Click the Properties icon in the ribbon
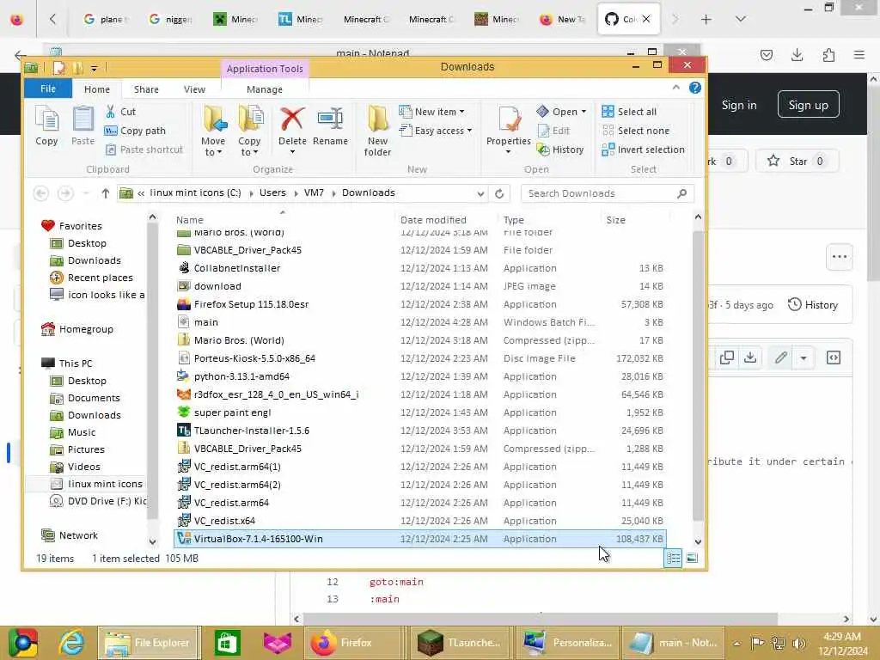 509,119
